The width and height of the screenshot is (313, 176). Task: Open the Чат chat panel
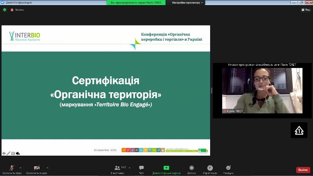(x=141, y=168)
